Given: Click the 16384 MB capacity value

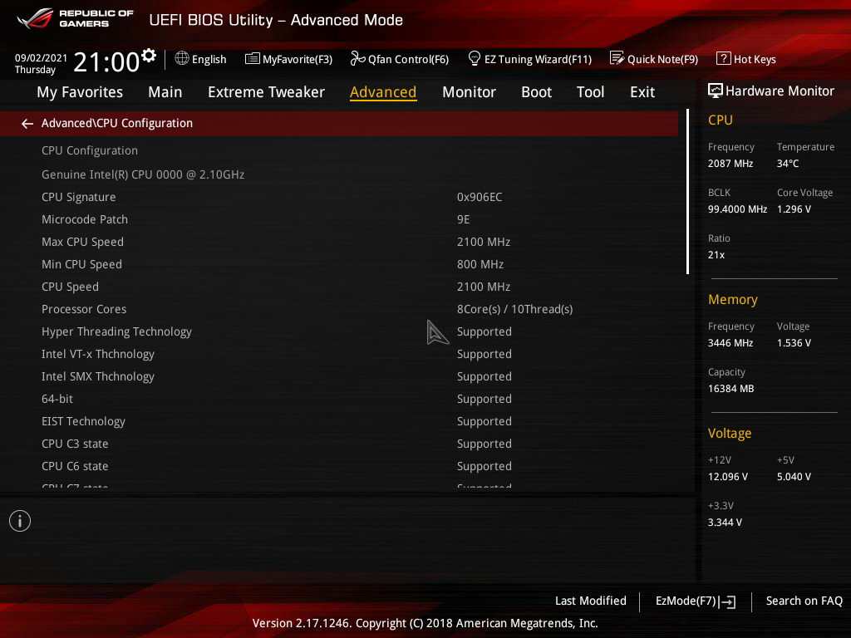Looking at the screenshot, I should (731, 389).
